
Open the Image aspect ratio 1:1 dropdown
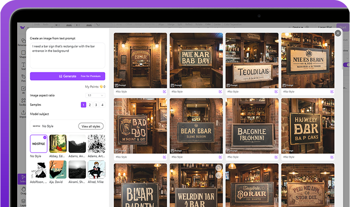coord(95,95)
